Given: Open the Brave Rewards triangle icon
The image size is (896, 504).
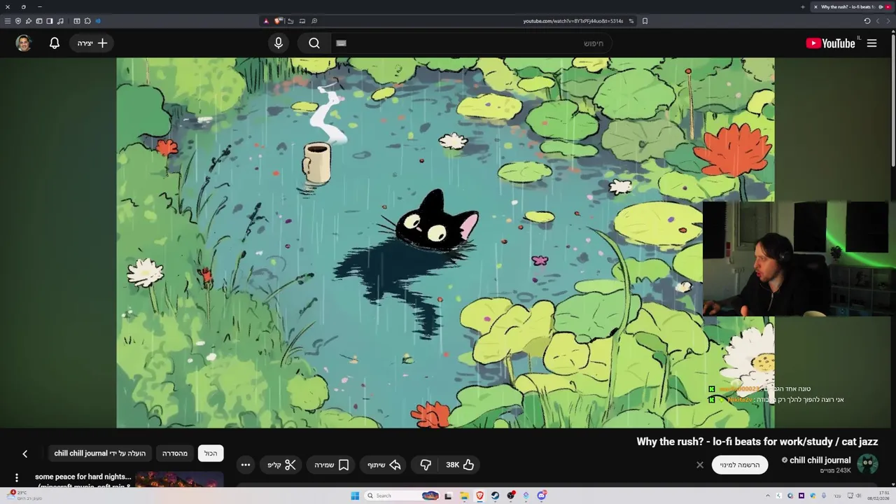Looking at the screenshot, I should [x=266, y=21].
